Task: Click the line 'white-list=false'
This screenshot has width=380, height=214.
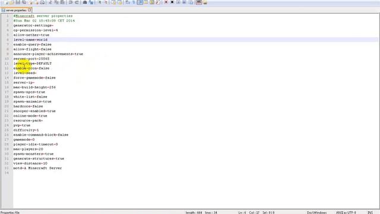Action: click(30, 96)
